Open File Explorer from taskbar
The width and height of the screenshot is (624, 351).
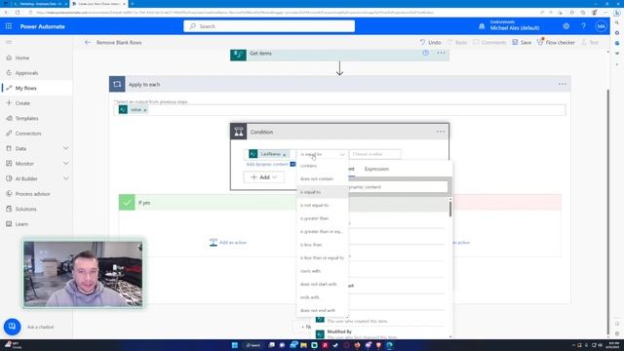[x=303, y=345]
